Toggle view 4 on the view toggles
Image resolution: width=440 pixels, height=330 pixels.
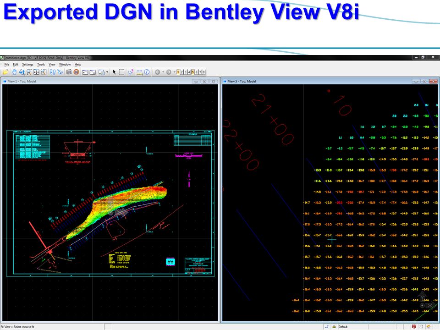tap(189, 72)
